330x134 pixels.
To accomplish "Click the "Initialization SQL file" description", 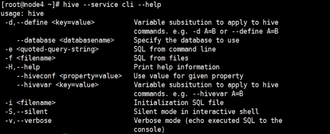I will click(x=179, y=103).
